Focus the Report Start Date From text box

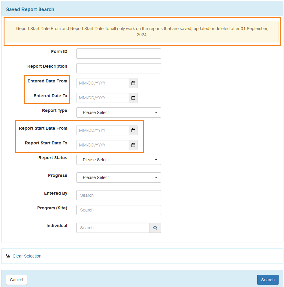(103, 130)
